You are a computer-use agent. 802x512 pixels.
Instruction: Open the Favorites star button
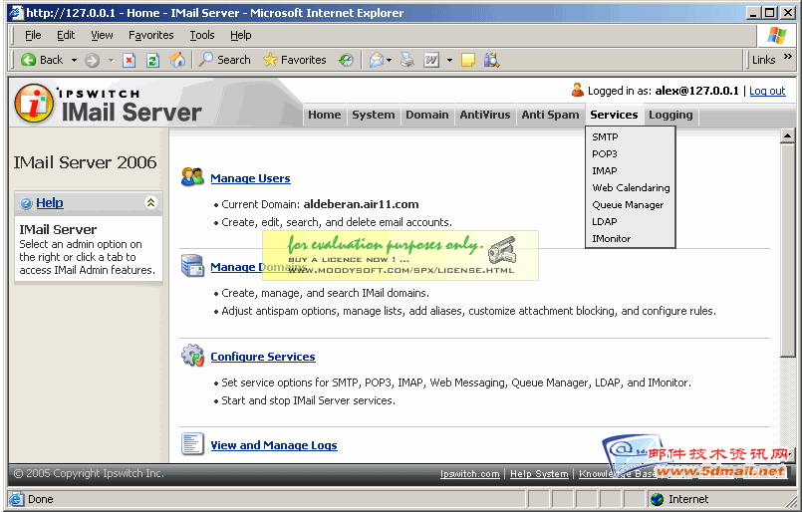tap(294, 60)
